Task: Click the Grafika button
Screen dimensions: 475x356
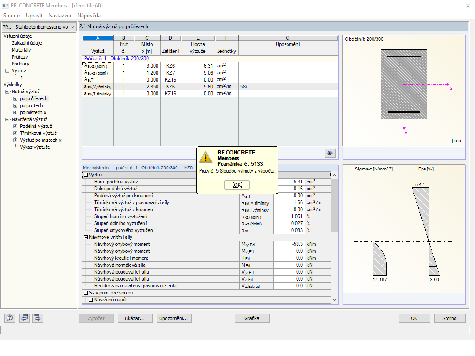Action: tap(252, 318)
